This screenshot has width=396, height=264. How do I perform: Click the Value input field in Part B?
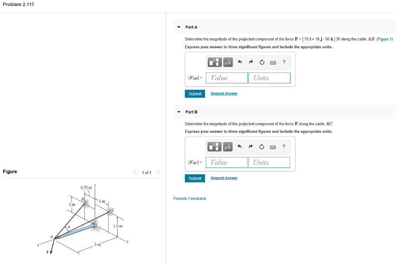click(x=226, y=162)
